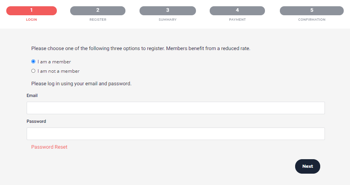
Task: Click the Next button
Action: (308, 166)
